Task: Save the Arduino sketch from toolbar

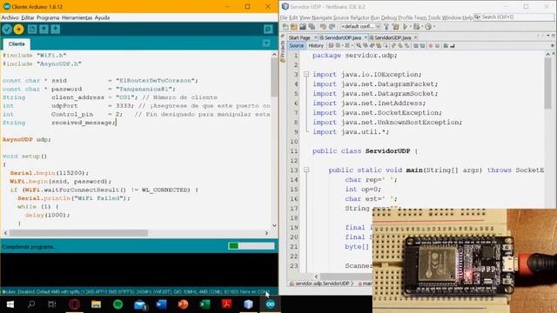Action: pyautogui.click(x=56, y=29)
